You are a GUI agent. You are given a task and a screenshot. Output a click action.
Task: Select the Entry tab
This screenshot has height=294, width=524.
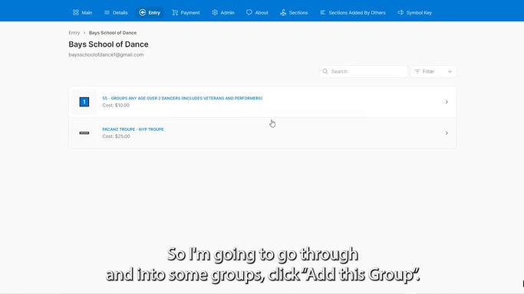[150, 13]
